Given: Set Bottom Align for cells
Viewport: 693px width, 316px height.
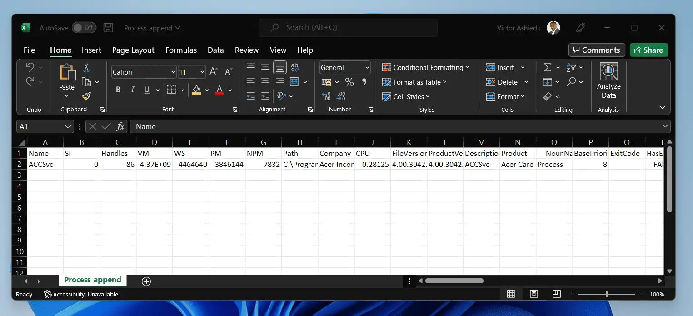Looking at the screenshot, I should click(x=280, y=68).
